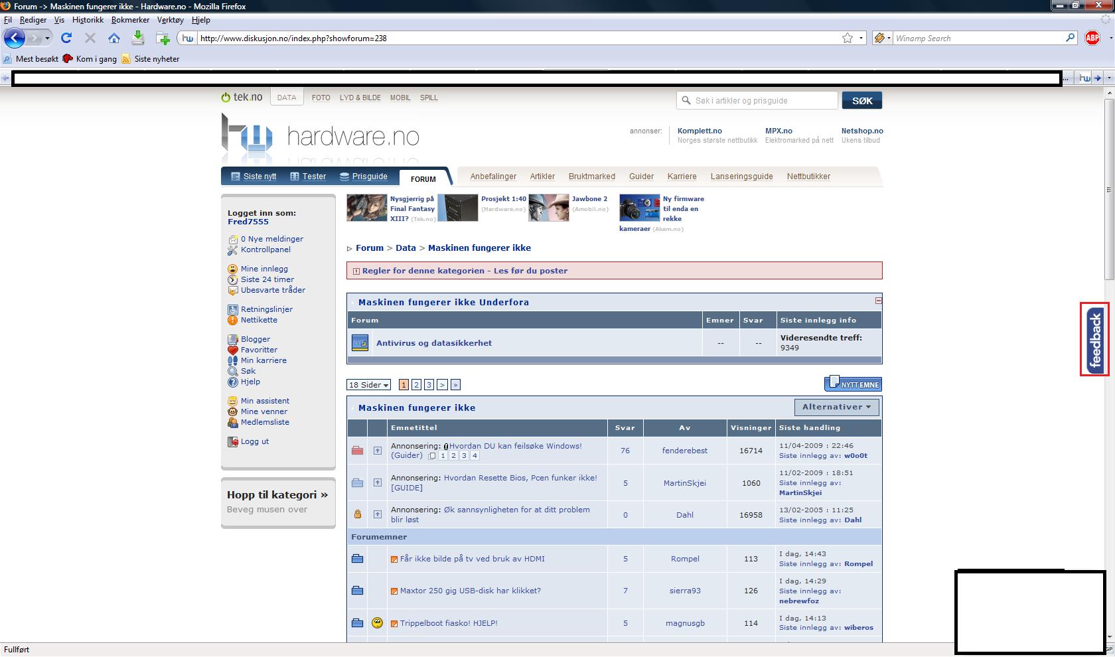Collapse Maskinen fungerer ikke Underfora section
1115x657 pixels.
[x=878, y=301]
